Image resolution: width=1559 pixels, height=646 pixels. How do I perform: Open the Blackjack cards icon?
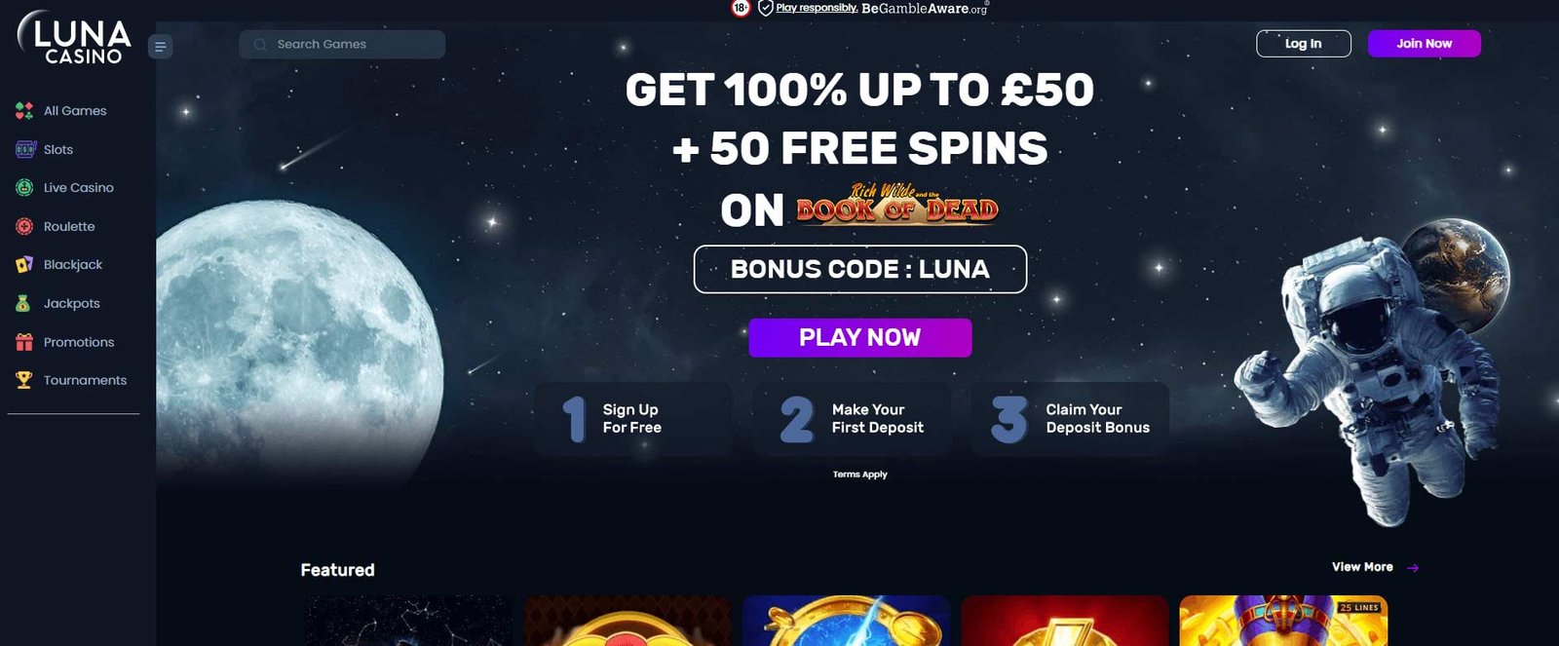[24, 264]
